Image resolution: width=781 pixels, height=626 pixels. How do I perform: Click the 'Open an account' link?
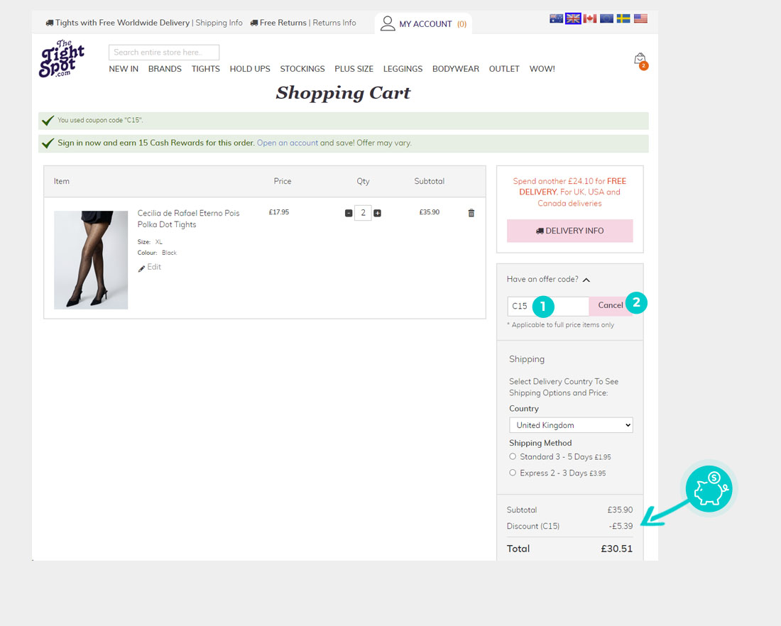coord(288,143)
